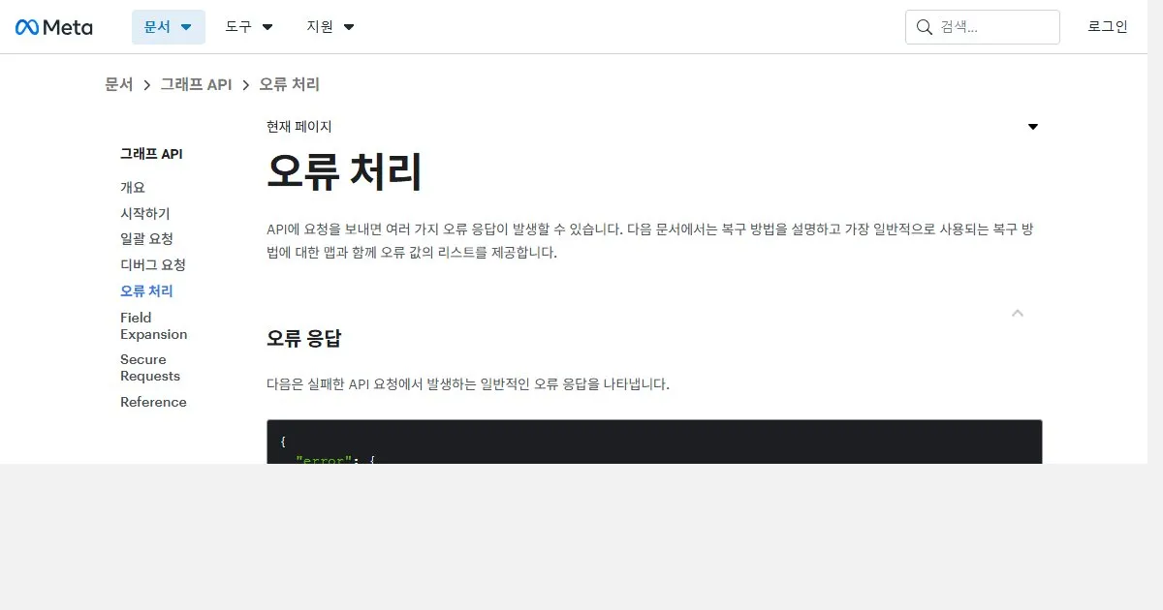
Task: Click the "error" key in code block
Action: (325, 459)
